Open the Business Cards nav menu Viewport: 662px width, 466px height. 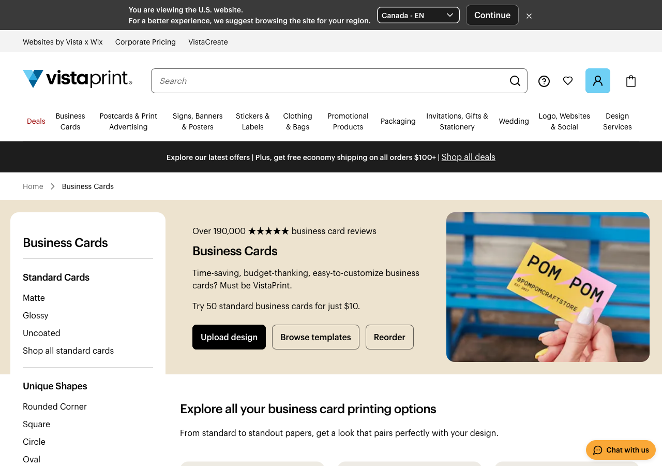70,121
